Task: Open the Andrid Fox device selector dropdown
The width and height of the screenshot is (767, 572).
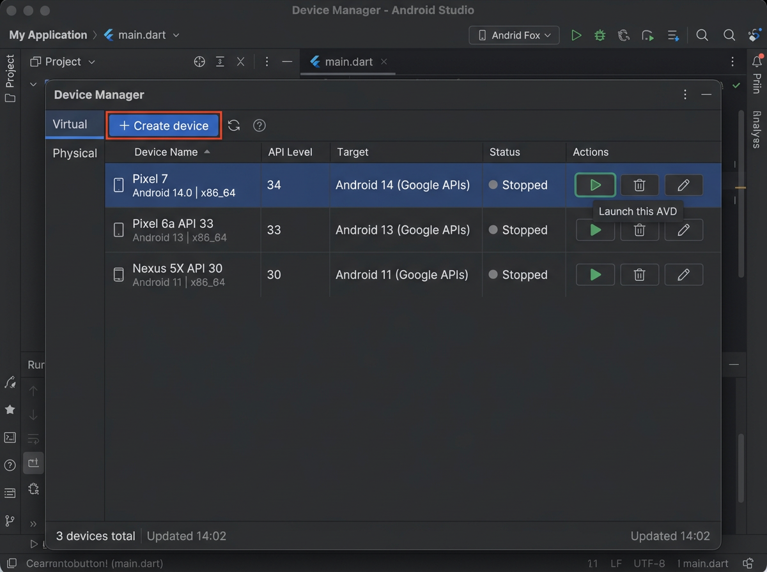Action: pos(515,35)
